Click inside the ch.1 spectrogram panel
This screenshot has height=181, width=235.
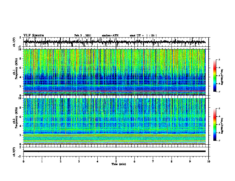114,72
